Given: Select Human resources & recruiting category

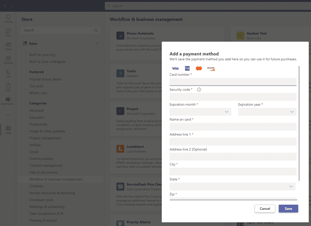Looking at the screenshot, I should tap(52, 193).
